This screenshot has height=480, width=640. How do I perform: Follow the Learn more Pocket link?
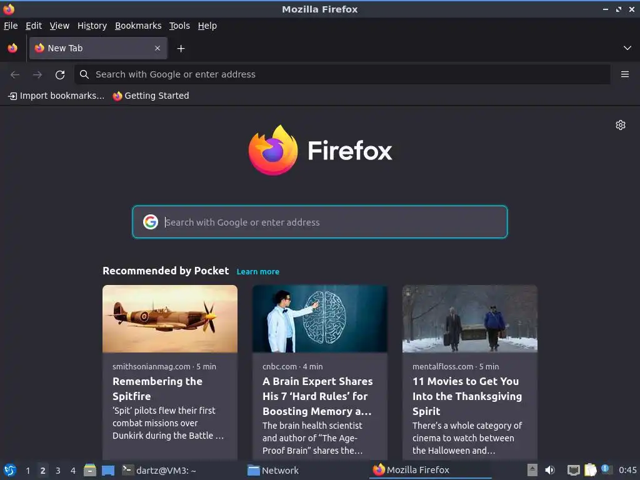258,271
